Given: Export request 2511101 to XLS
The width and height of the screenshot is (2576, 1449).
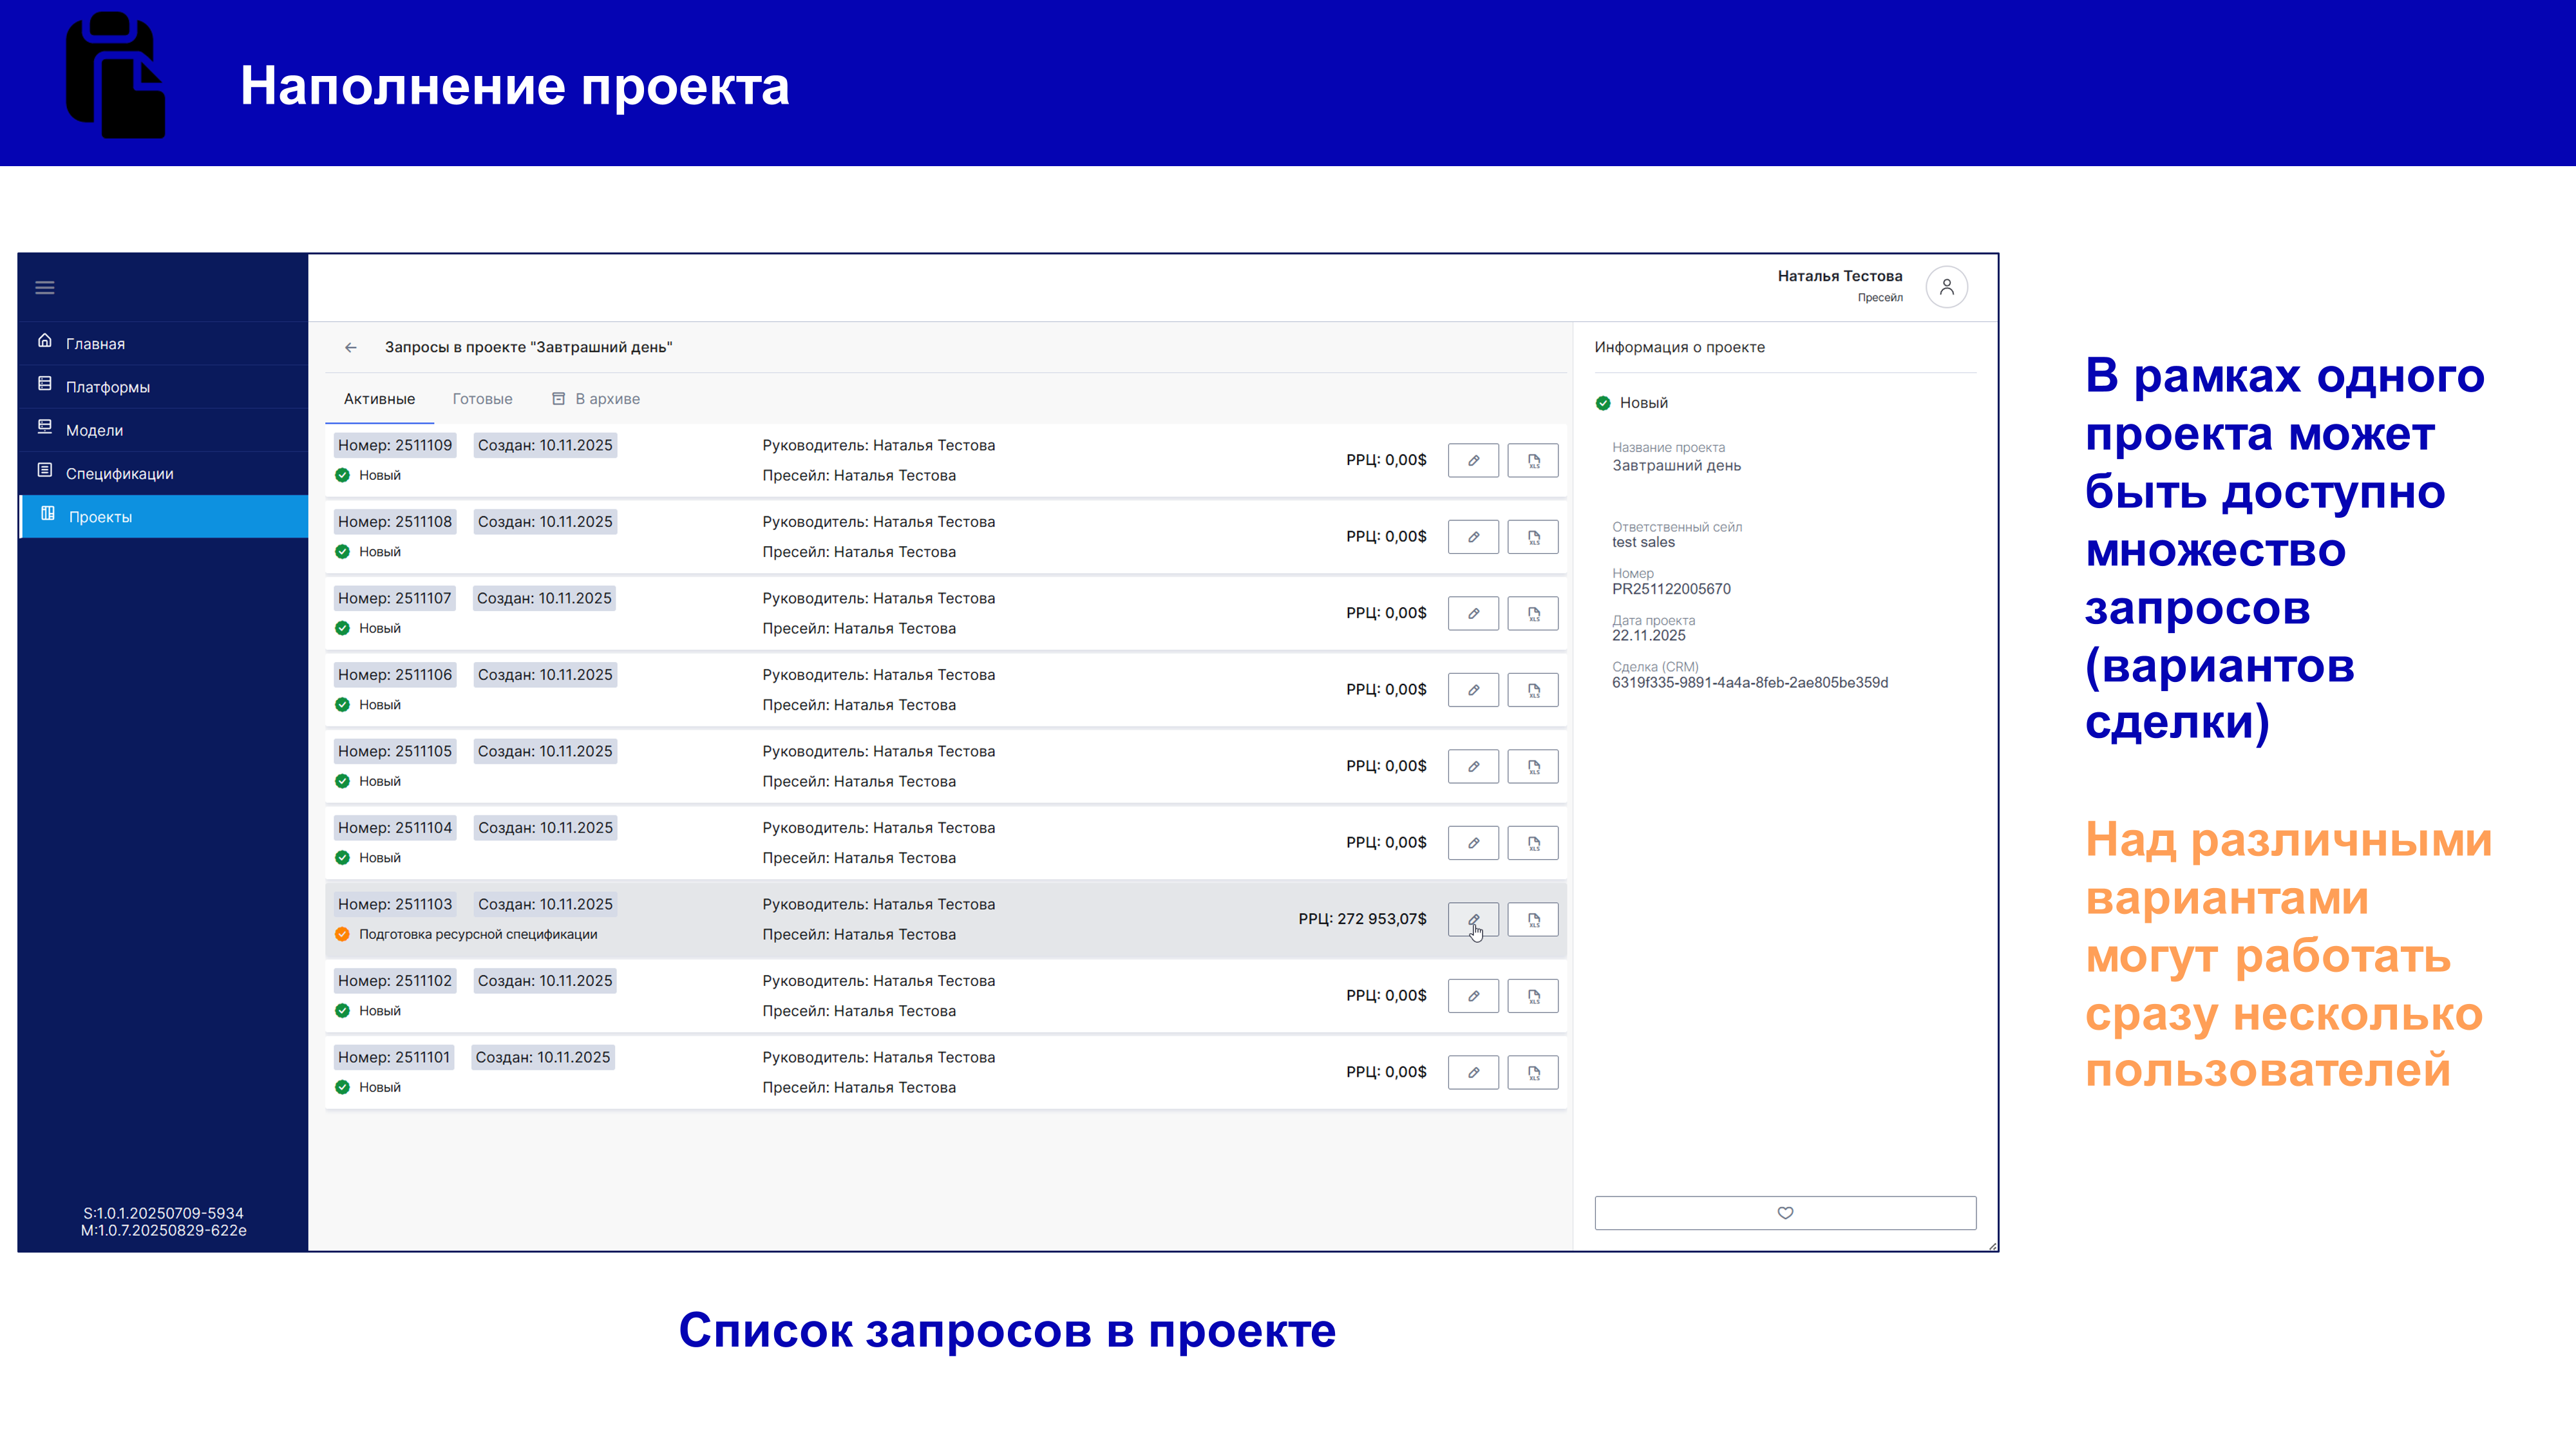Looking at the screenshot, I should click(x=1533, y=1072).
